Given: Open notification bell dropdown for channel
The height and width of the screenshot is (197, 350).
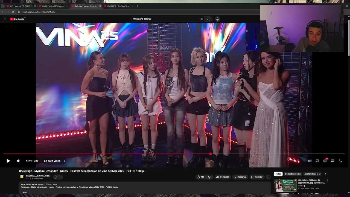Looking at the screenshot, I should pyautogui.click(x=57, y=177).
